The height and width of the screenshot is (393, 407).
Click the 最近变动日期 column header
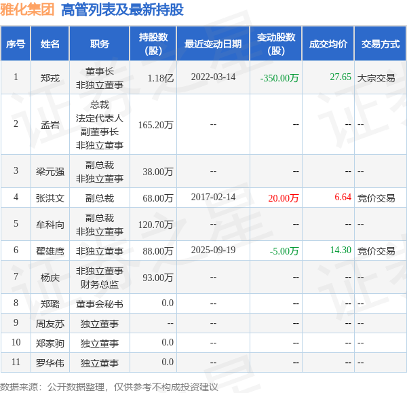point(213,44)
